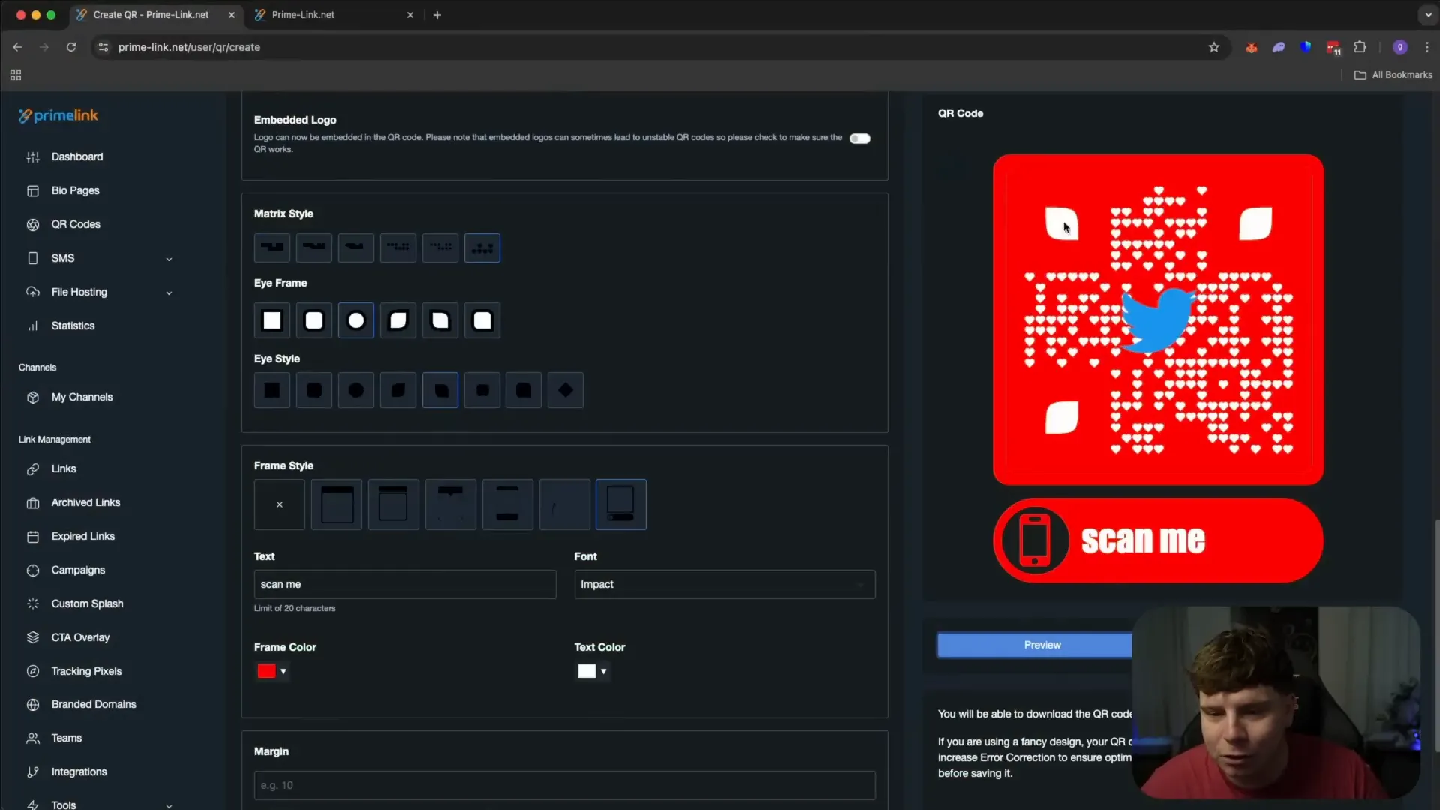Choose the rounded square Eye Frame
Screen dimensions: 1440x810
[x=314, y=320]
